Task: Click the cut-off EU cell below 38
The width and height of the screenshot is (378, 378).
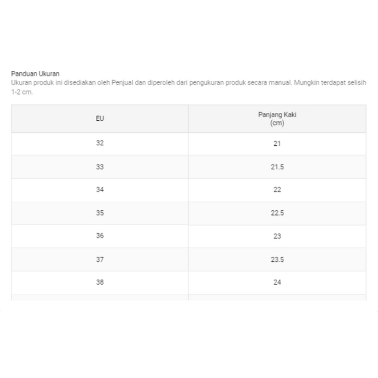Action: tap(100, 297)
